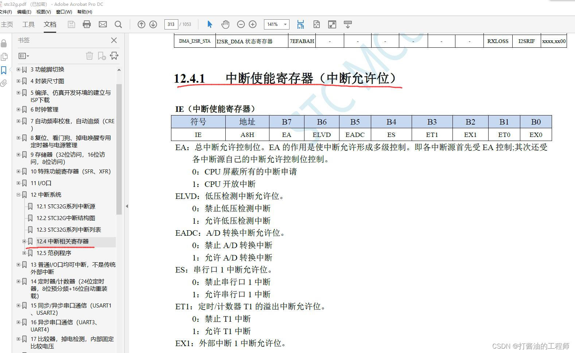The height and width of the screenshot is (353, 575).
Task: Go to previous page arrow
Action: (141, 24)
